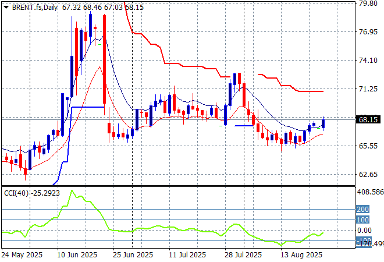
Task: Click the 24 May 2025 date label
Action: click(x=22, y=255)
